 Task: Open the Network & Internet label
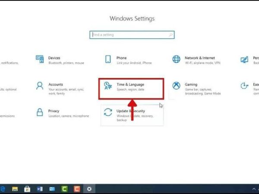click(200, 58)
